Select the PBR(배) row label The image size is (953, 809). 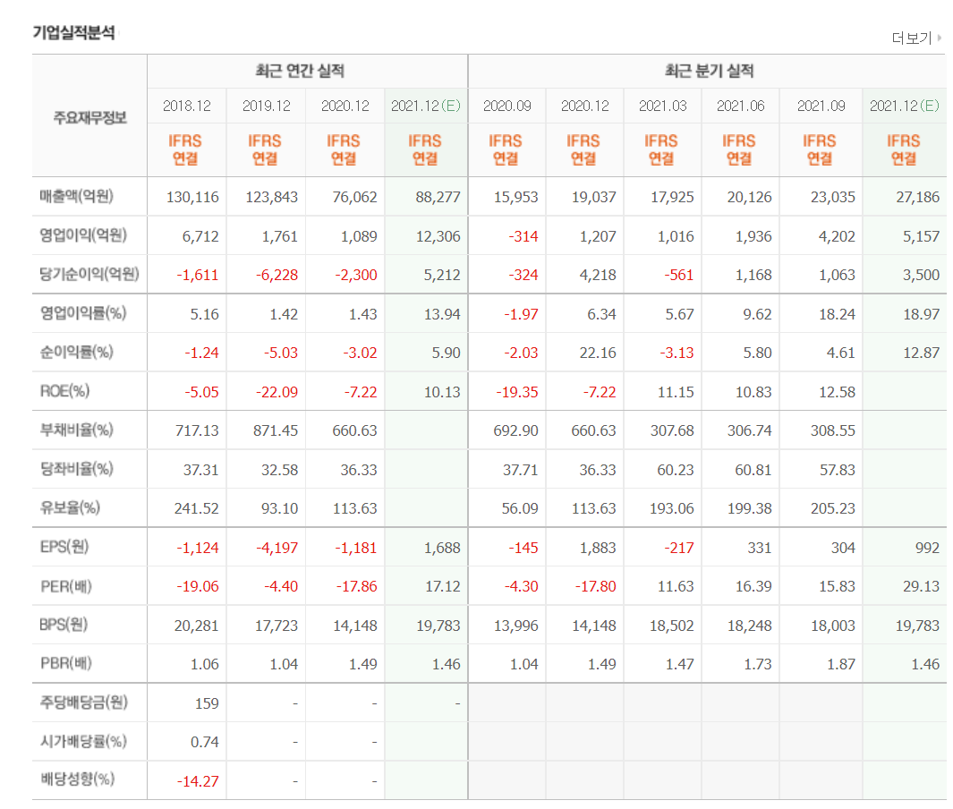[65, 663]
